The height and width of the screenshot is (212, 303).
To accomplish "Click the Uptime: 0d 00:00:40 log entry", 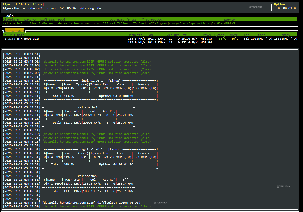I will point(116,96).
